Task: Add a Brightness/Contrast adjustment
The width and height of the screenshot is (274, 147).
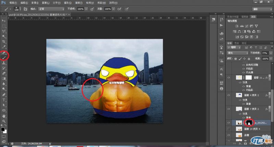Action: (x=237, y=26)
